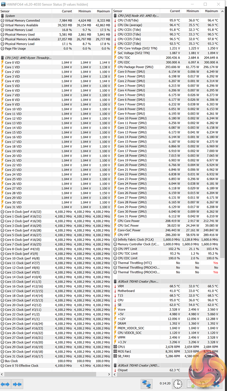The height and width of the screenshot is (391, 227).
Task: Select the CPU PPT Limit row
Action: (x=166, y=249)
